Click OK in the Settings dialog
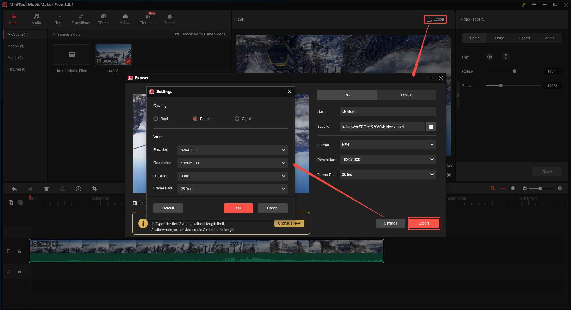The width and height of the screenshot is (571, 310). coord(238,208)
